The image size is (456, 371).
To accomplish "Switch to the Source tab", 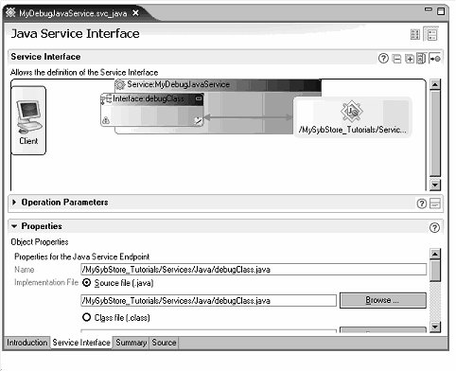I will (x=164, y=343).
